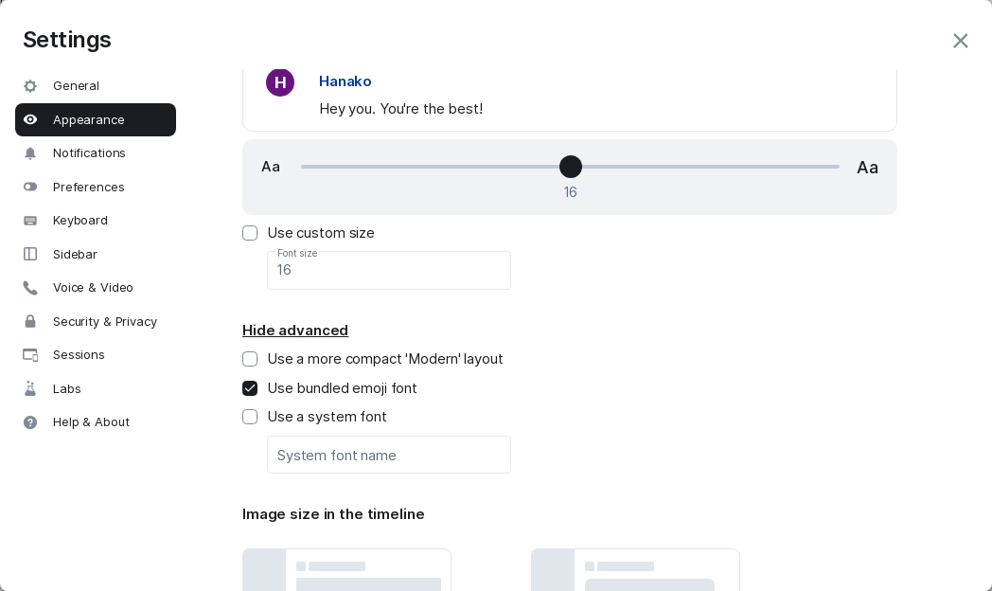Open the Sessions settings tab
Image resolution: width=992 pixels, height=591 pixels.
point(79,355)
